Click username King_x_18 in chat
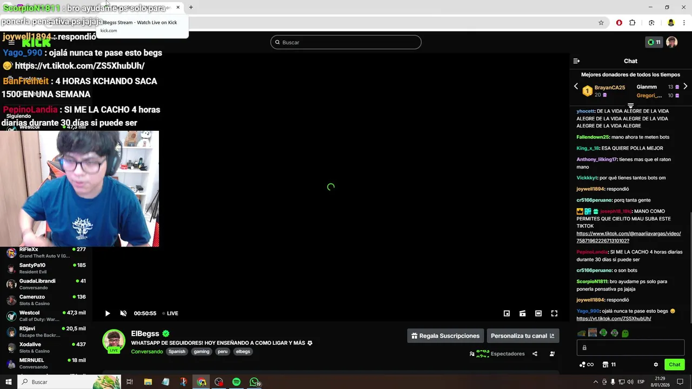 [x=588, y=148]
